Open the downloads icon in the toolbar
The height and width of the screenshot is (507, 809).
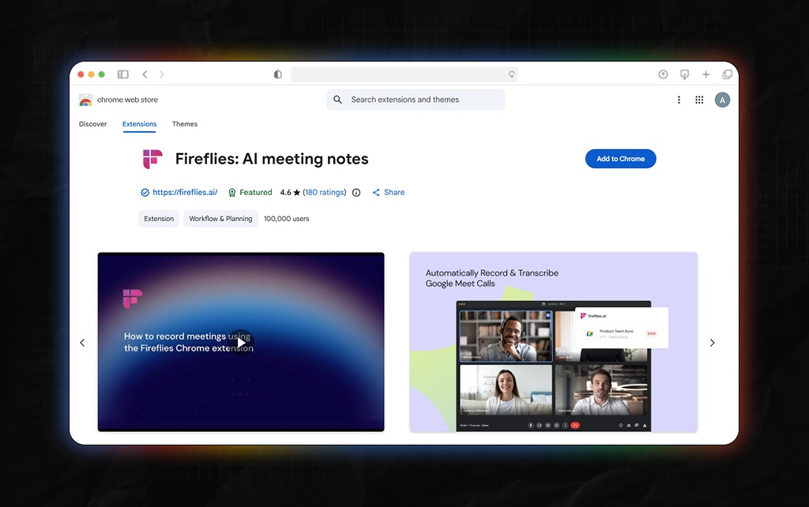point(685,74)
